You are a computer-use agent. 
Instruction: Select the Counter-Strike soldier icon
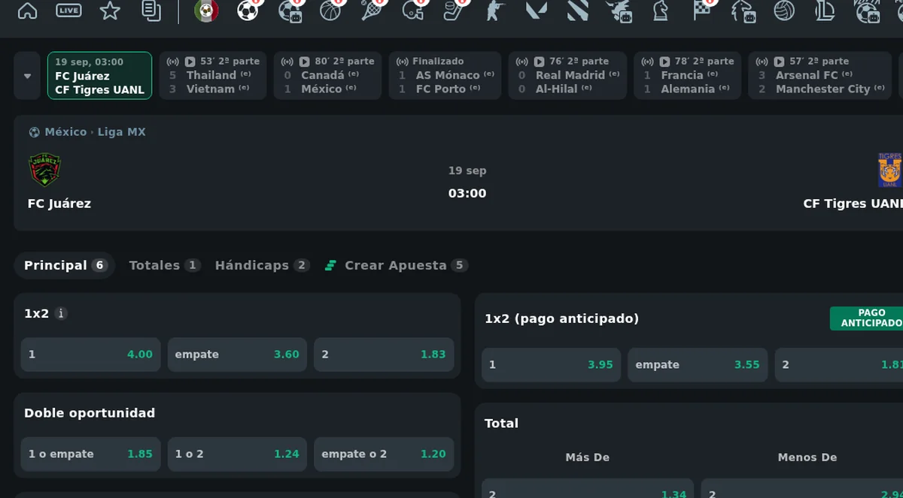[494, 11]
